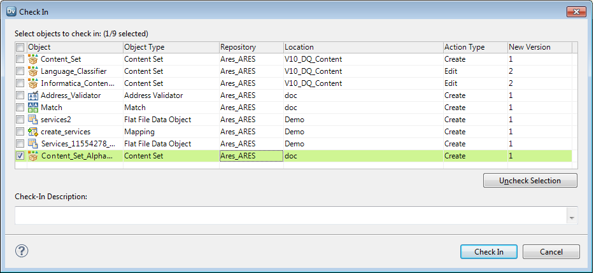
Task: Check the Language_Classifier row checkbox
Action: (20, 71)
